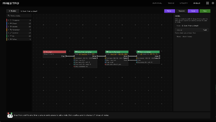Switch to the Utility tab
Screen dimensions: 216x122
184,3
